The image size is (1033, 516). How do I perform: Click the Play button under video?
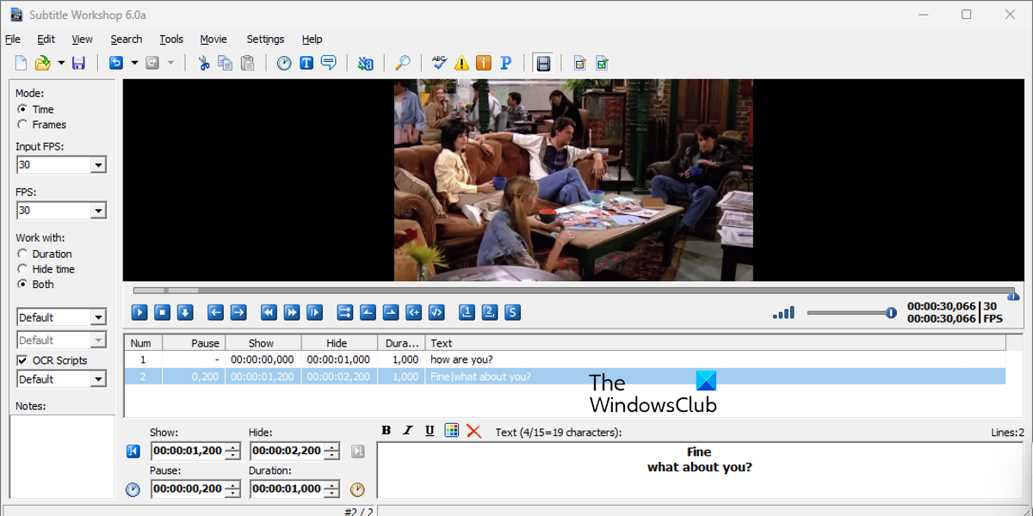139,312
